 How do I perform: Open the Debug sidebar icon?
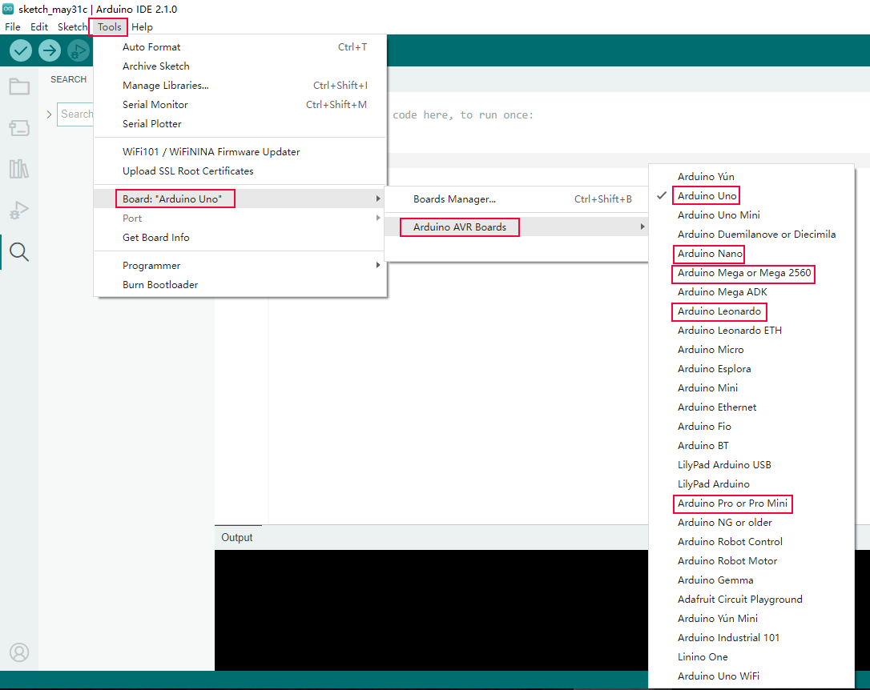pyautogui.click(x=19, y=211)
